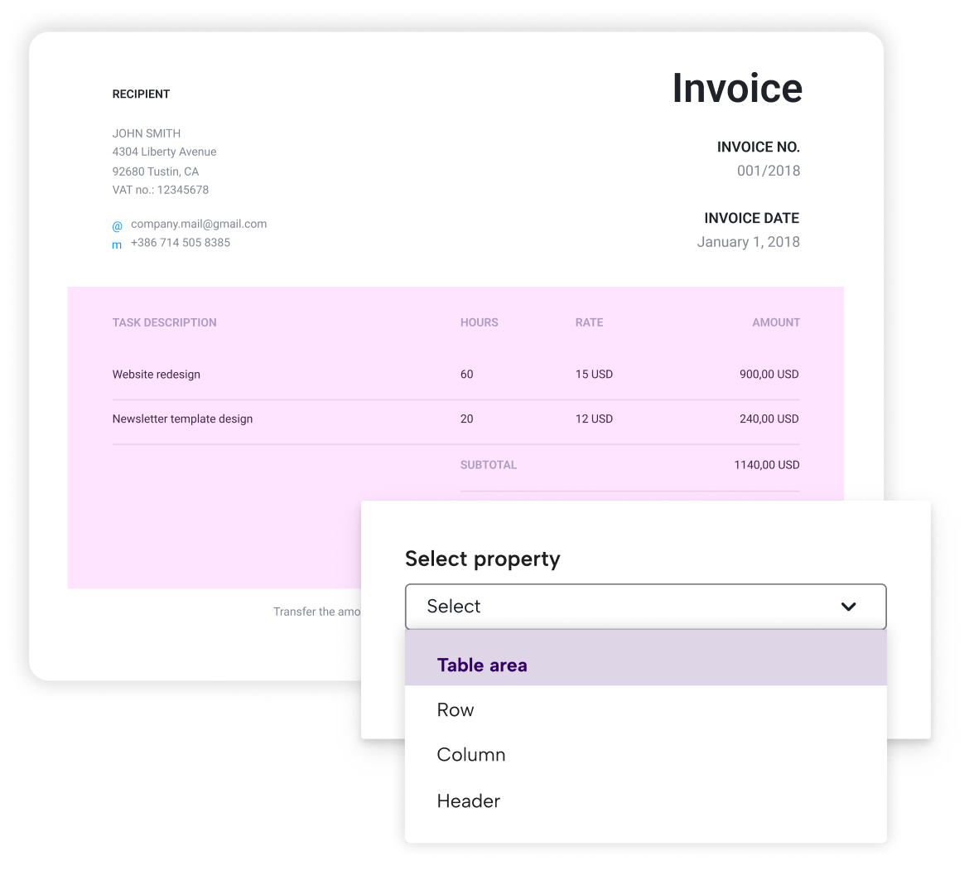Open the Select property dropdown
Screen dimensions: 969x895
click(x=646, y=607)
